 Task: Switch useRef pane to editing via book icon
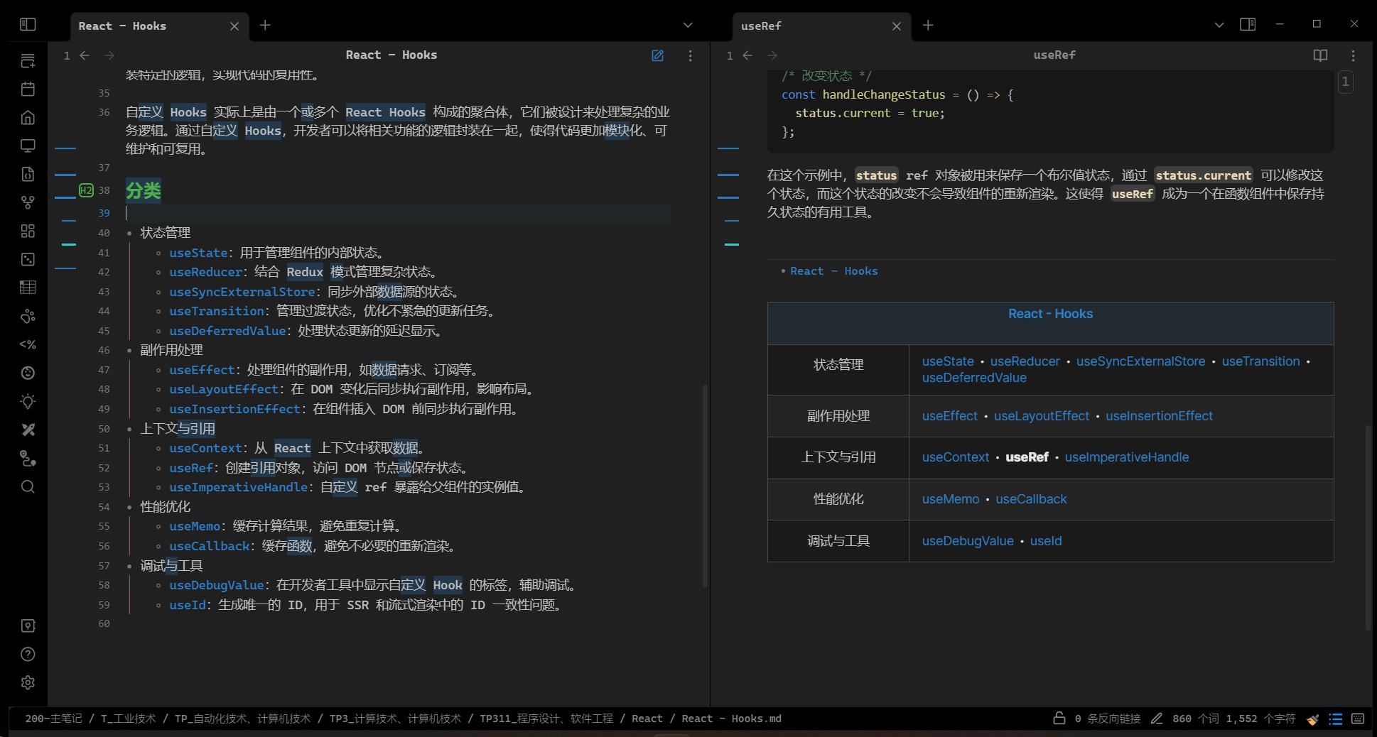1320,55
